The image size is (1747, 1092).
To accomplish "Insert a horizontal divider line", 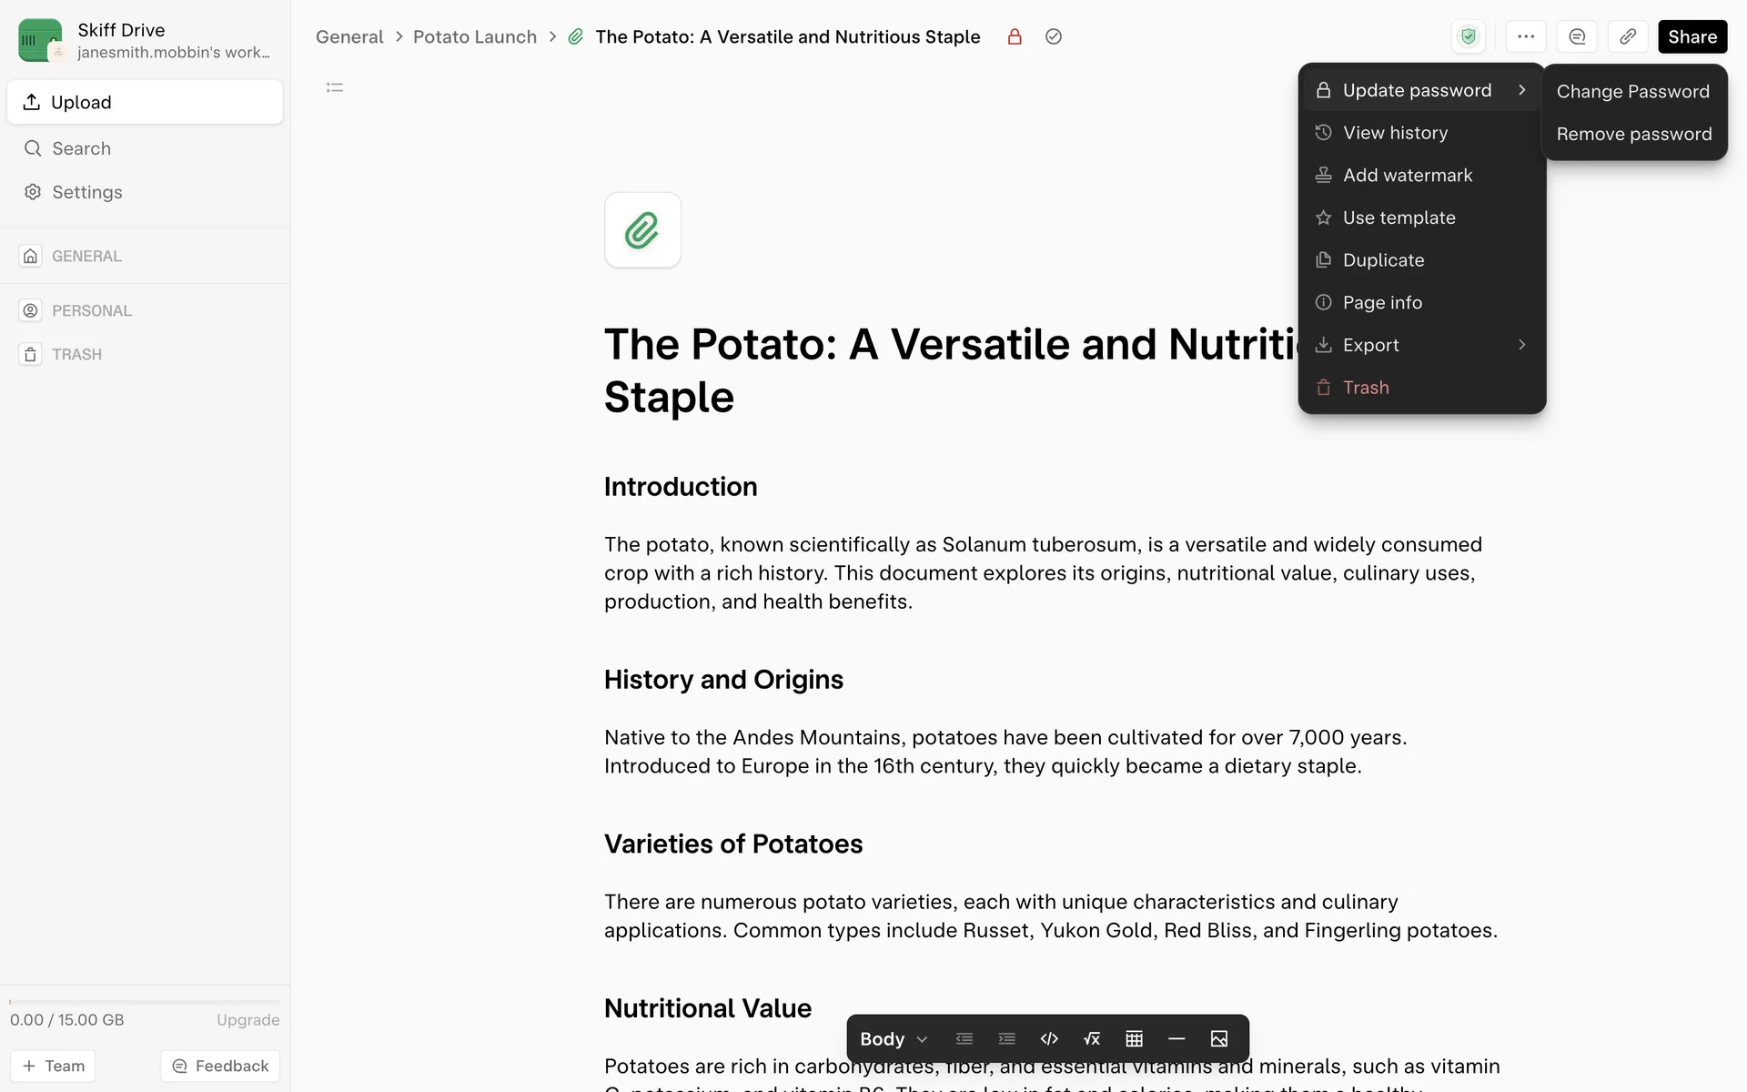I will point(1176,1038).
